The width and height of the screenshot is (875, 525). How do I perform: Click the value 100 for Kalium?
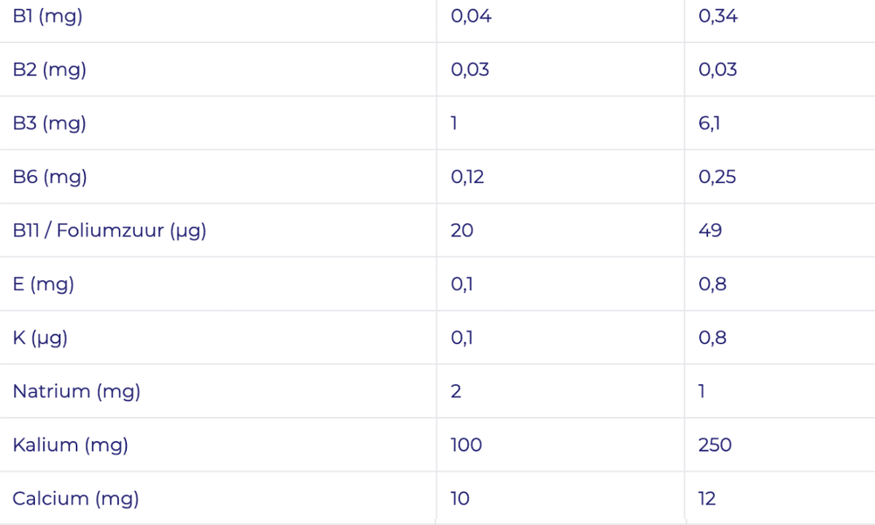point(466,444)
